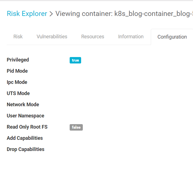Select the Drop Capabilities label
193x196 pixels.
click(25, 149)
